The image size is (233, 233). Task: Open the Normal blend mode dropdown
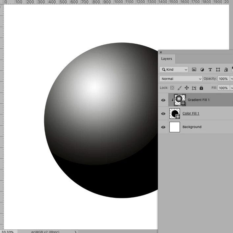(181, 79)
